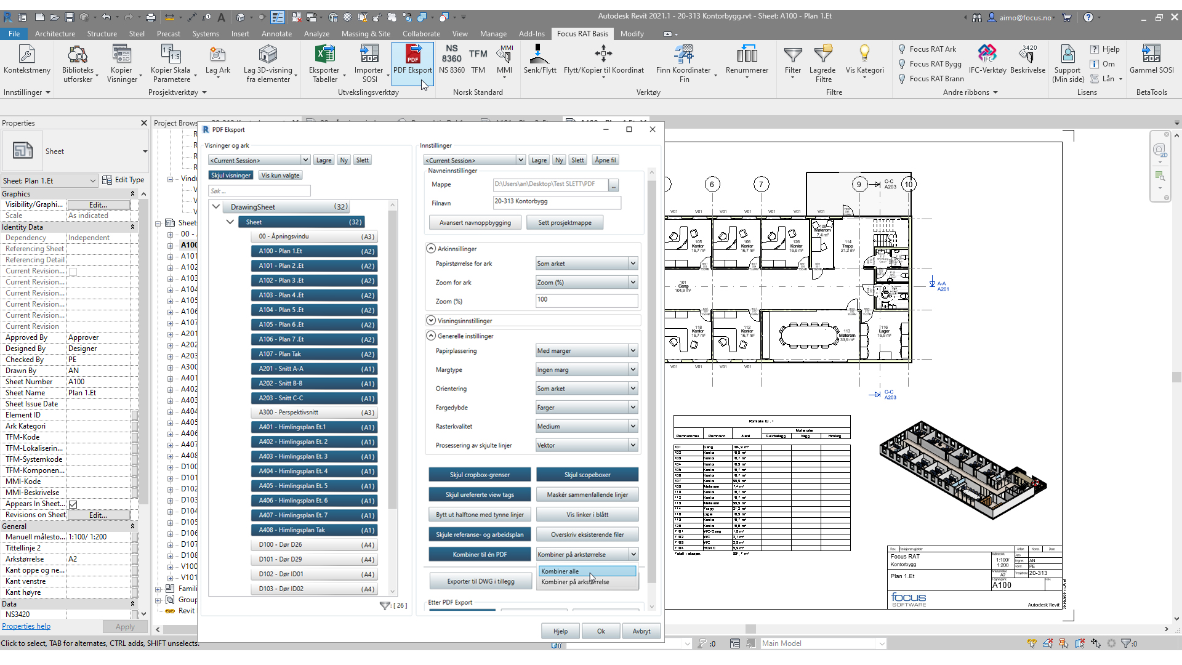Browse for Mappe folder path

pos(613,185)
